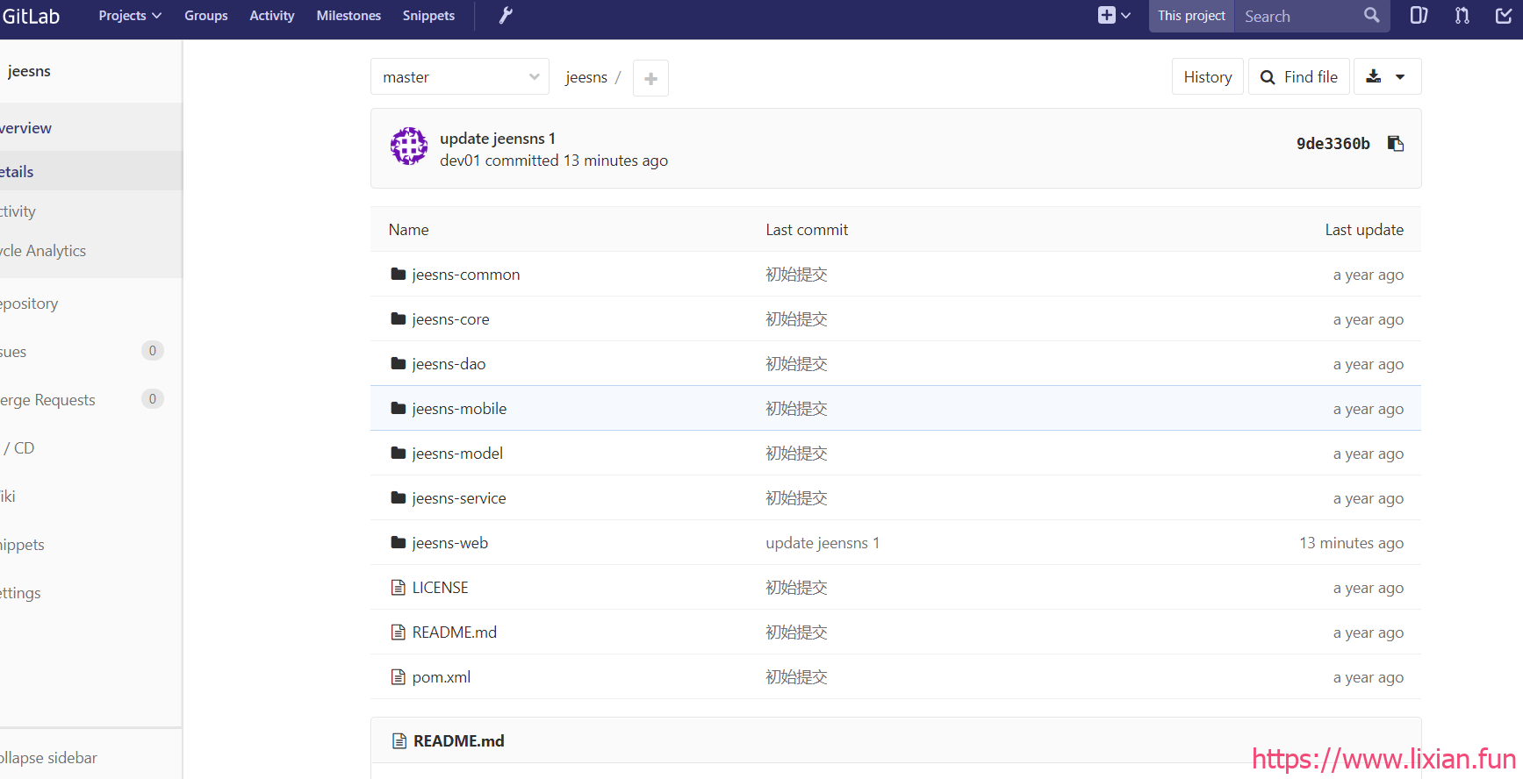
Task: Open the todos checkmark icon
Action: (x=1504, y=16)
